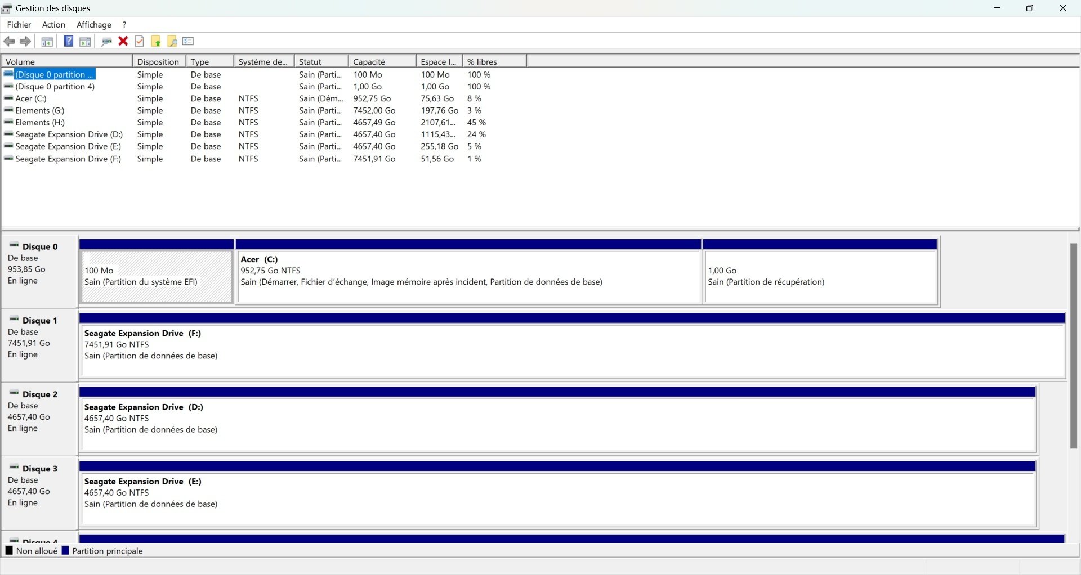
Task: Click the disk icon next to Disque 0
Action: coord(14,245)
